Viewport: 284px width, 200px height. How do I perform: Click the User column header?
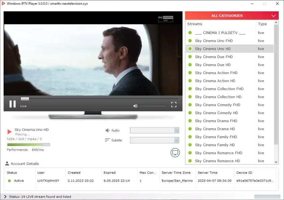pyautogui.click(x=41, y=173)
